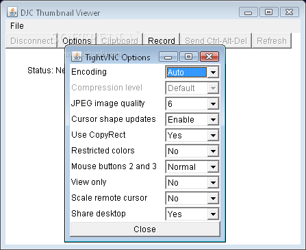Image resolution: width=306 pixels, height=250 pixels.
Task: Open the Share desktop dropdown
Action: 192,214
